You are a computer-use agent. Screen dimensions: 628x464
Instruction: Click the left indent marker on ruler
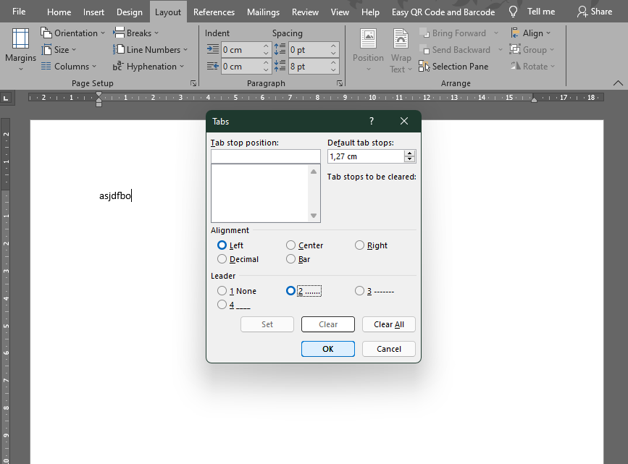tap(99, 104)
